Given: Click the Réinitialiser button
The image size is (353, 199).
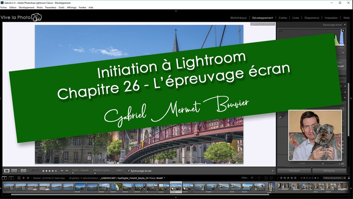Looking at the screenshot, I should click(329, 171).
